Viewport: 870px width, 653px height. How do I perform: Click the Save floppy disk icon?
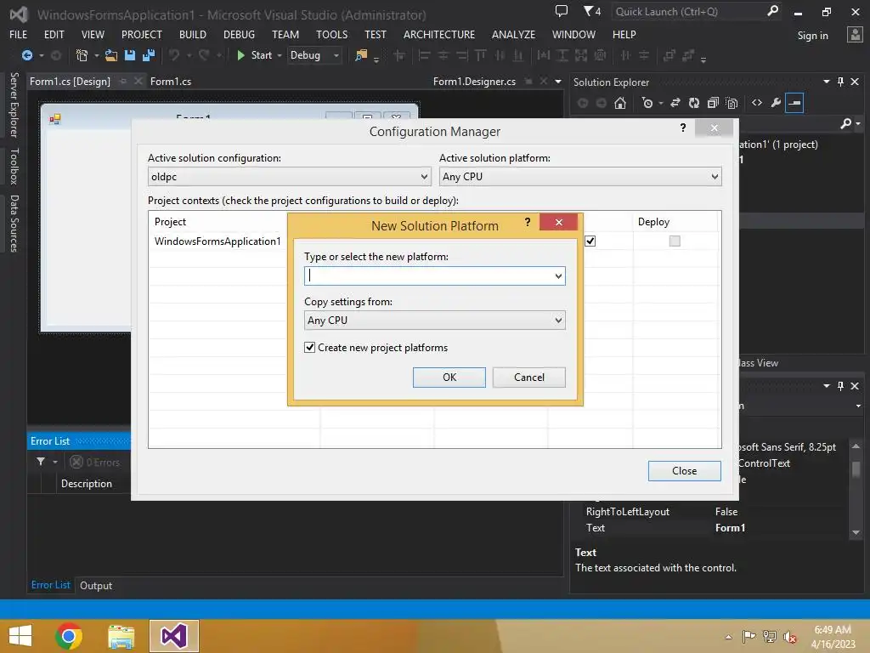(130, 55)
